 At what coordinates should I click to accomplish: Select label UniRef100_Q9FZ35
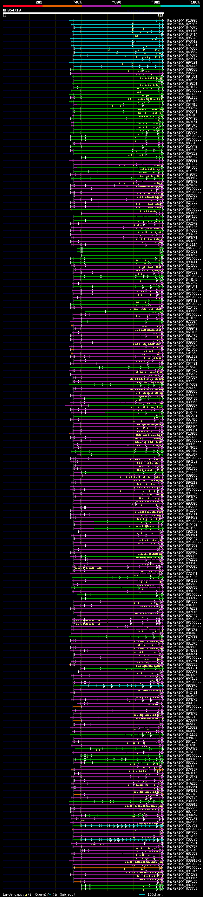tap(182, 227)
